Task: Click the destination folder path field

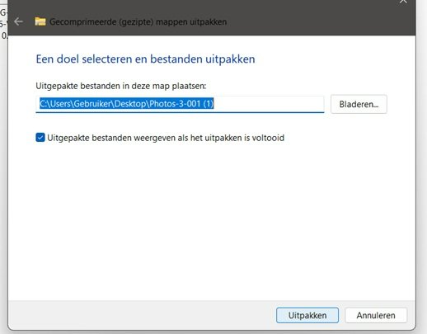Action: tap(180, 104)
